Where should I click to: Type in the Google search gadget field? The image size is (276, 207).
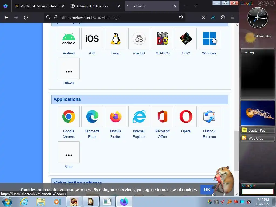click(258, 192)
